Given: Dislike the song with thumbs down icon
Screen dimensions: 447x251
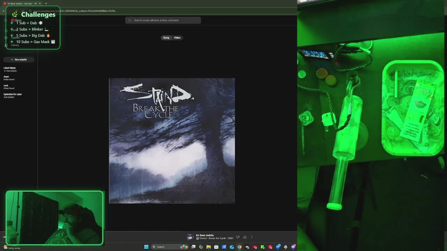Looking at the screenshot, I should tap(238, 237).
